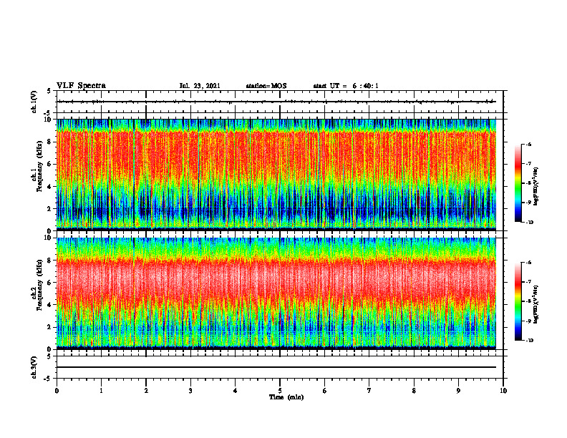This screenshot has width=567, height=438.
Task: Click time axis tick label "5"
Action: coord(280,391)
